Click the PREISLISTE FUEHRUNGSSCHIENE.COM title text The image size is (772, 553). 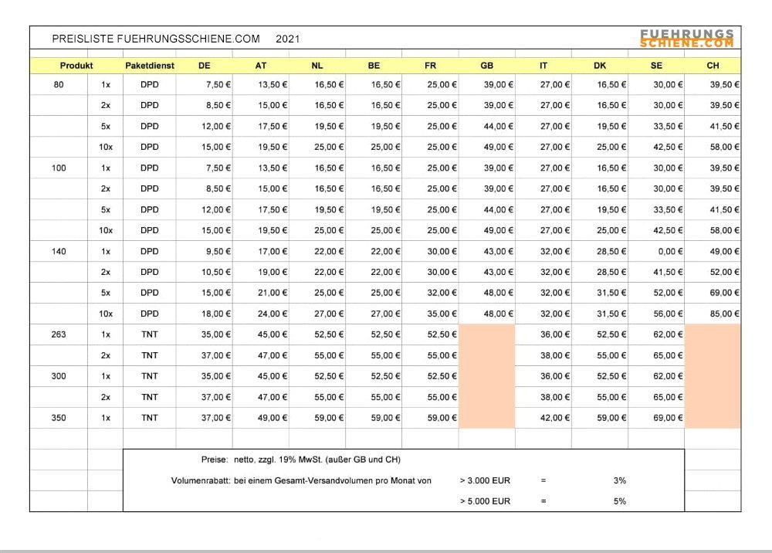coord(156,39)
